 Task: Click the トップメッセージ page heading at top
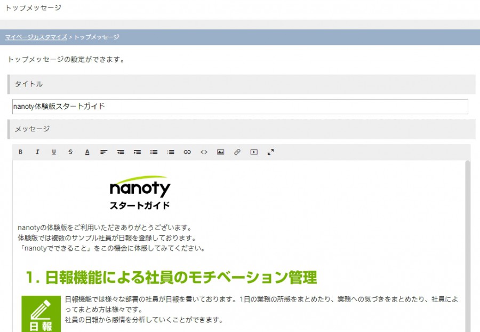pos(34,7)
